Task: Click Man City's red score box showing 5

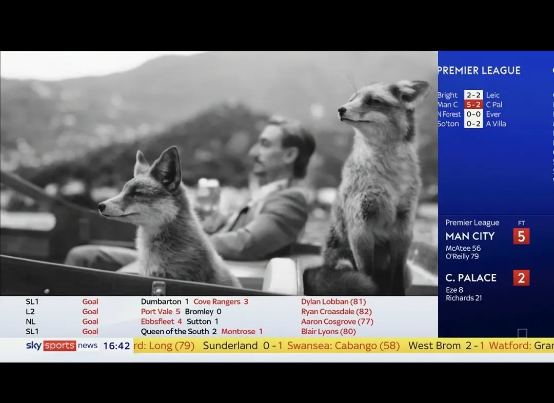Action: (521, 236)
